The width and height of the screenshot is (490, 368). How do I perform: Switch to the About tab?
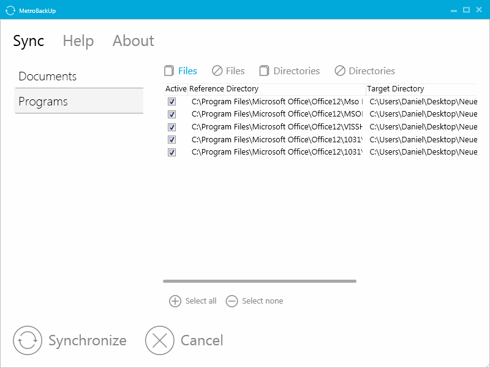[134, 40]
